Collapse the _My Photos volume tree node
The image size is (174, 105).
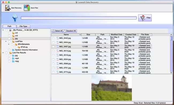point(3,30)
